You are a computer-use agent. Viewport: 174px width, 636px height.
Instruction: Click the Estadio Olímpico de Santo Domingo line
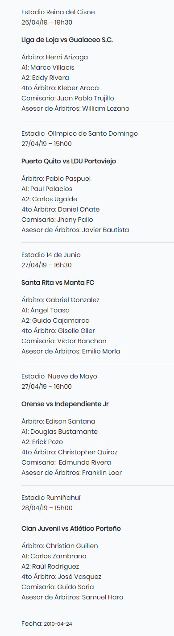tap(79, 133)
